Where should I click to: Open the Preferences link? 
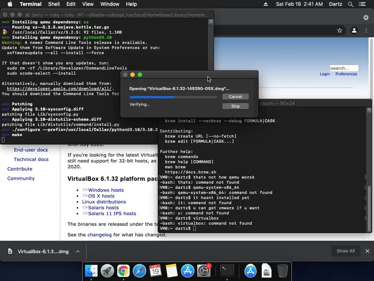(x=346, y=74)
